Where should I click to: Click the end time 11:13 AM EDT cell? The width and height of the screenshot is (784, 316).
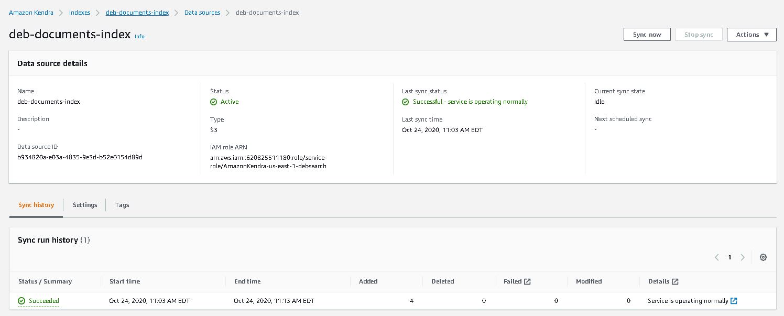(274, 301)
